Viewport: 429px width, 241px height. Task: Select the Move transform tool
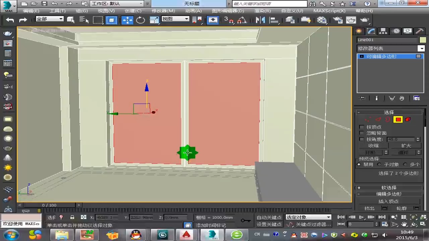click(x=127, y=20)
